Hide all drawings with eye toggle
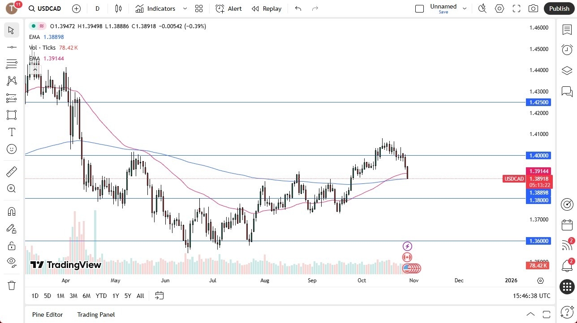 tap(12, 262)
